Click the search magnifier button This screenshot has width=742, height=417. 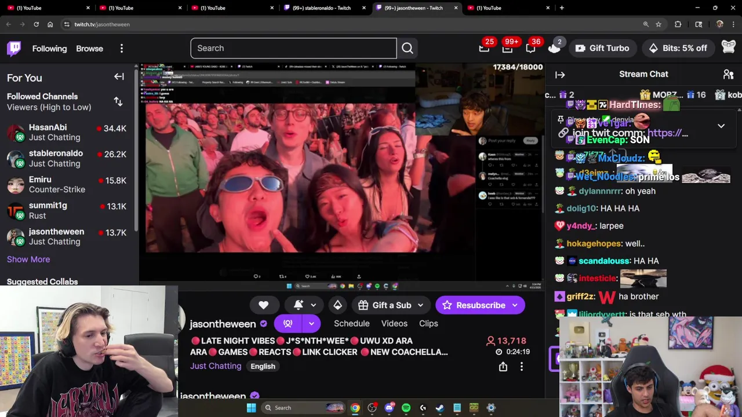(x=408, y=48)
